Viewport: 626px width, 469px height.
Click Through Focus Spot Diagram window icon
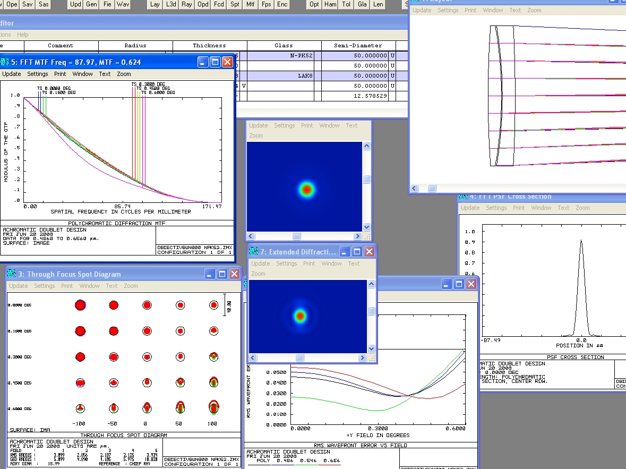tap(12, 274)
